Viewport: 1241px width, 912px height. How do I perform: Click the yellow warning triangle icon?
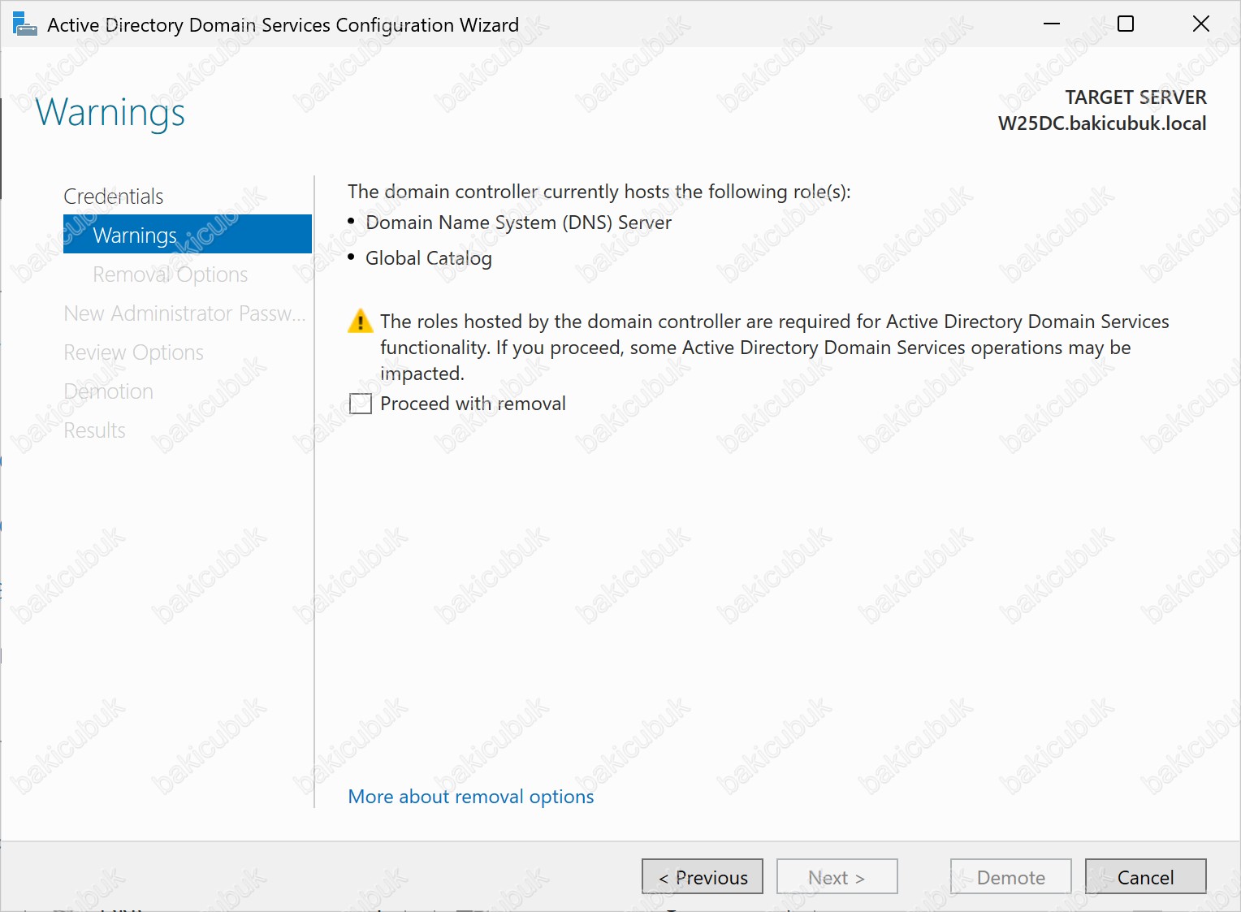pyautogui.click(x=361, y=322)
